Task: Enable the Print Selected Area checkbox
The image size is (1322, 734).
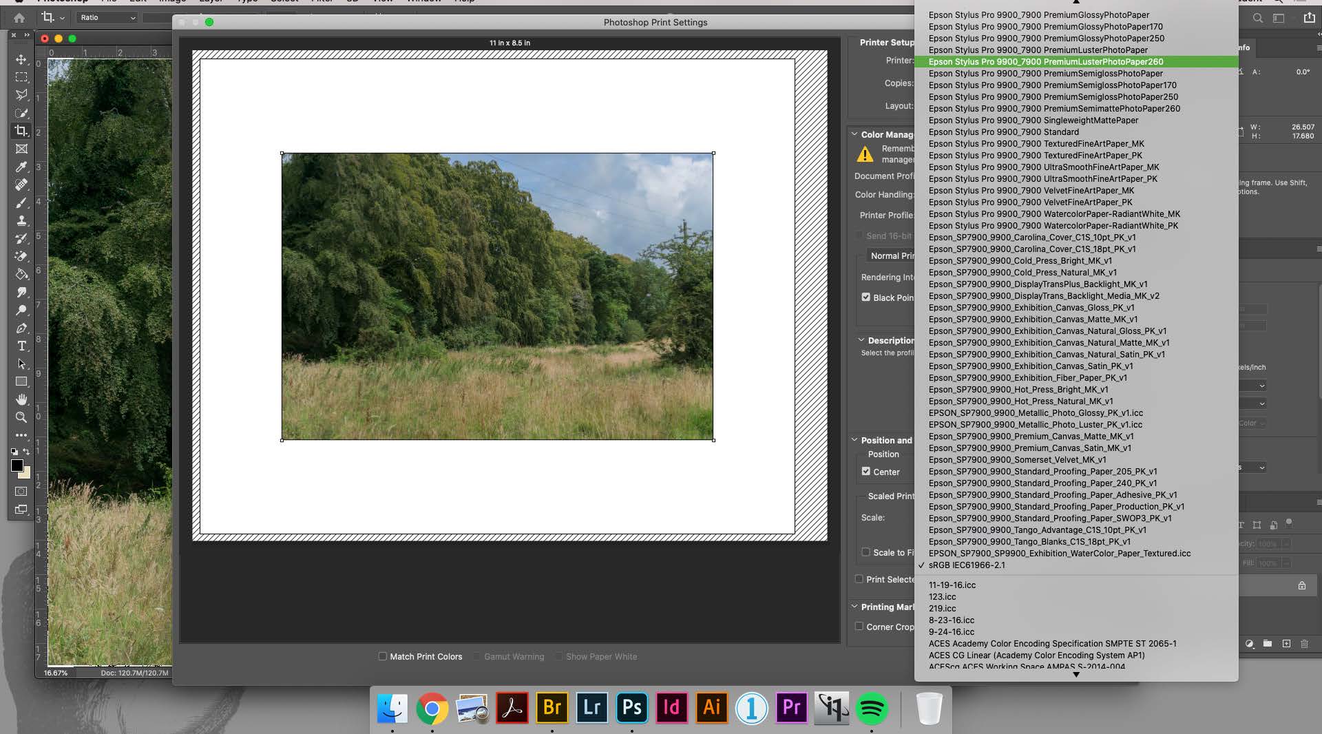Action: (x=859, y=579)
